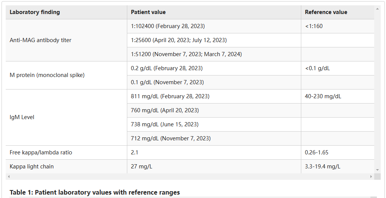Click the "IgM Level" row label
The height and width of the screenshot is (198, 386).
click(22, 117)
